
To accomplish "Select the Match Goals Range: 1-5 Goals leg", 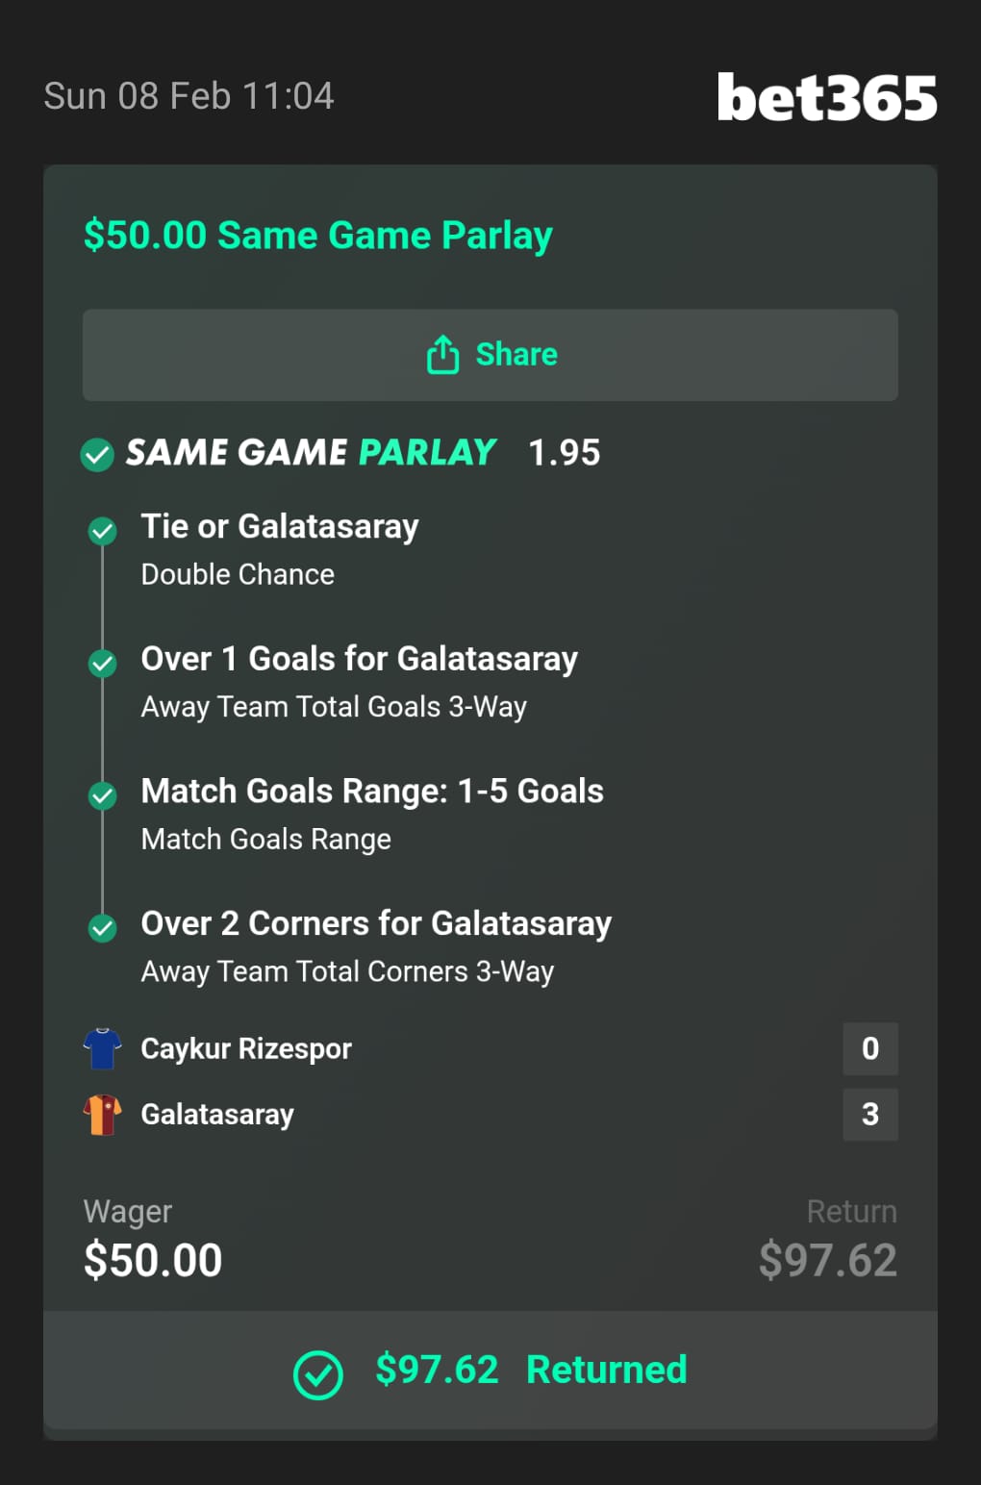I will pyautogui.click(x=372, y=792).
